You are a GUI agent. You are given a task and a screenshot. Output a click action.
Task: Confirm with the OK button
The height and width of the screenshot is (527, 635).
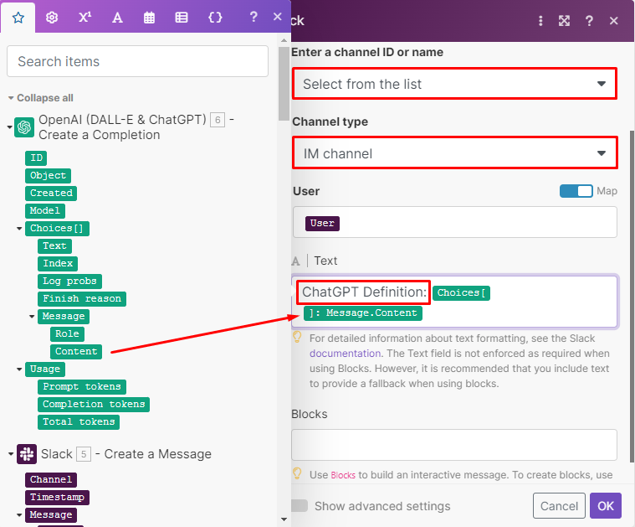(x=606, y=506)
